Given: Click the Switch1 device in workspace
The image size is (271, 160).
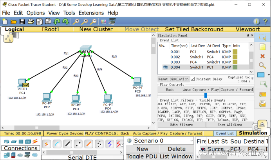Looking at the screenshot, I should 86,48.
